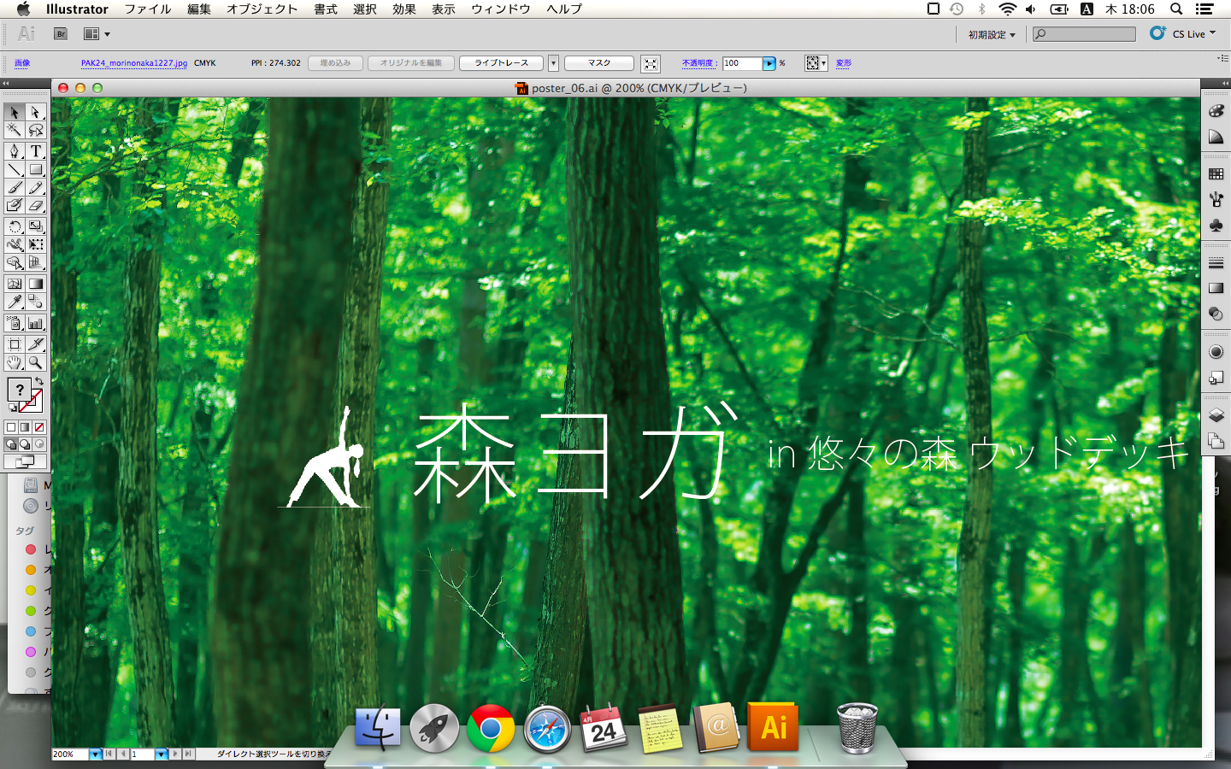Select the Column Graph tool
This screenshot has width=1231, height=769.
pos(35,323)
